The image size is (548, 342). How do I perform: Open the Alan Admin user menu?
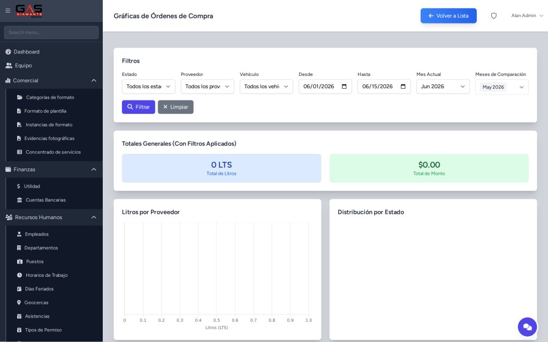527,15
